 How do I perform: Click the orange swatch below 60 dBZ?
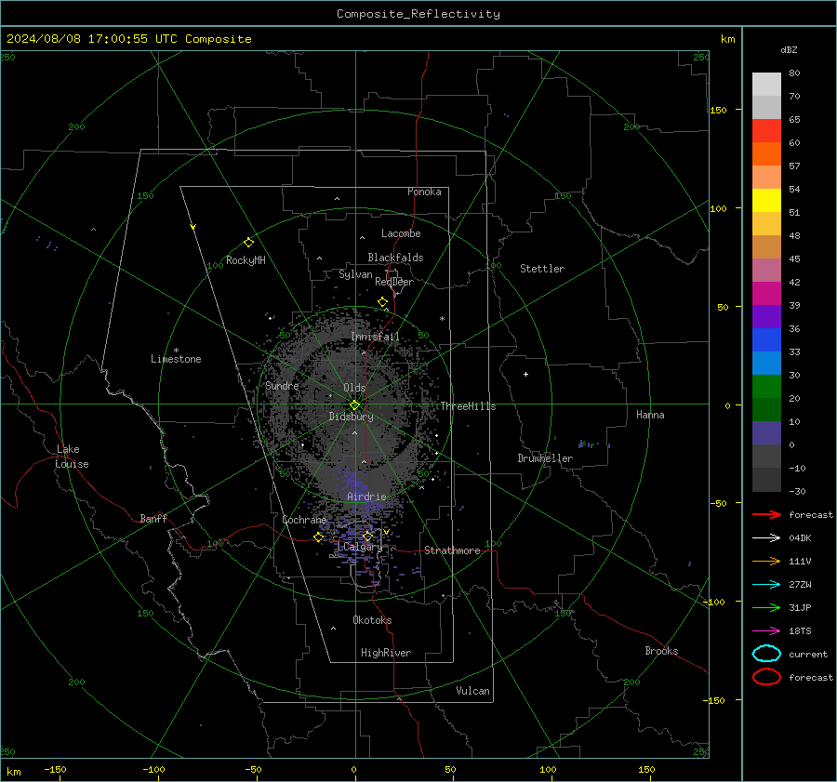[x=766, y=153]
